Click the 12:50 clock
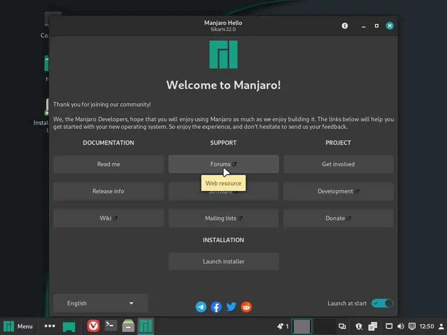447x335 pixels. [426, 326]
